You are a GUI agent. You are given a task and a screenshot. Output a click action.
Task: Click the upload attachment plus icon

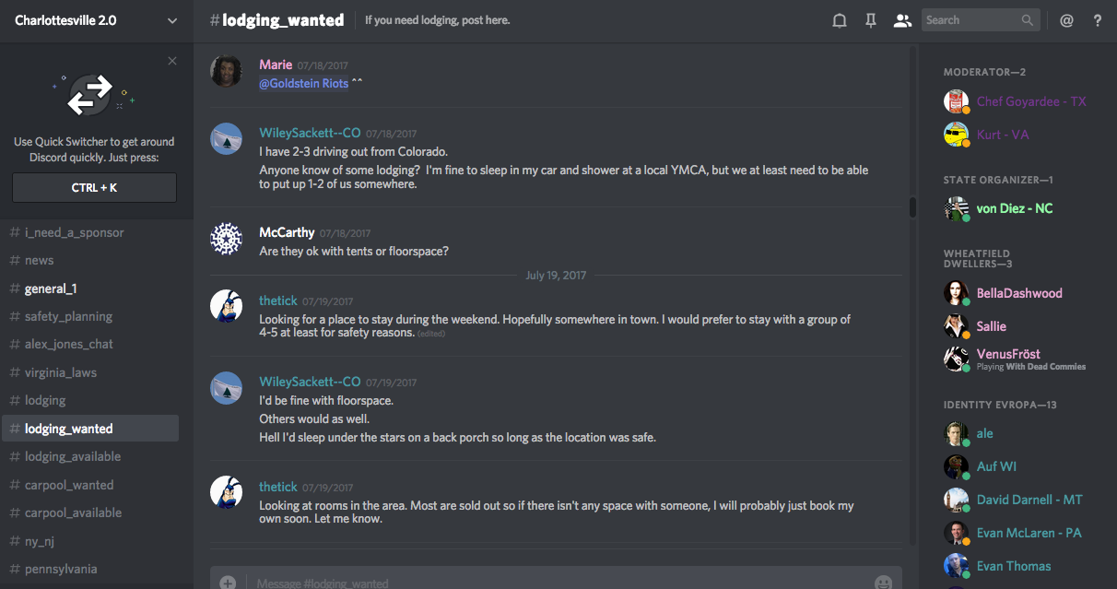point(228,583)
